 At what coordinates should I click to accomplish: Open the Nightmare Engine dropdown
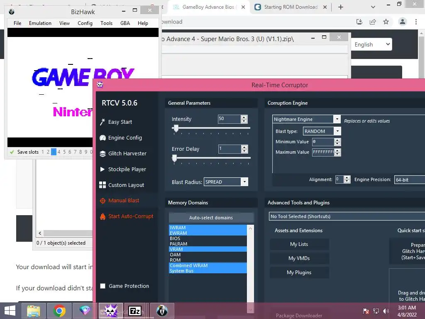[337, 119]
